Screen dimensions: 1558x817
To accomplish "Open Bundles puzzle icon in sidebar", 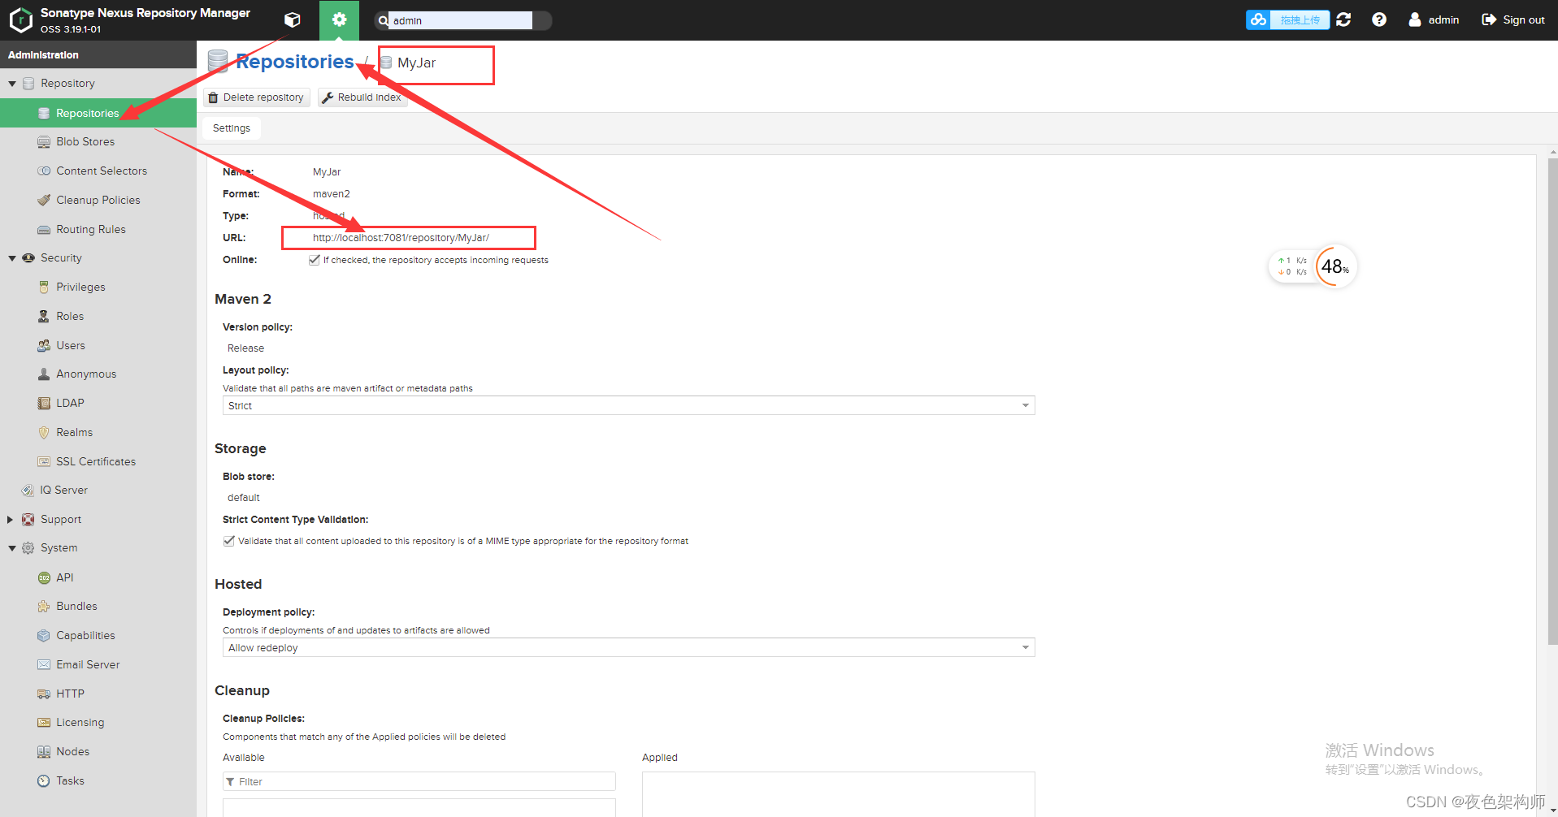I will pyautogui.click(x=44, y=607).
